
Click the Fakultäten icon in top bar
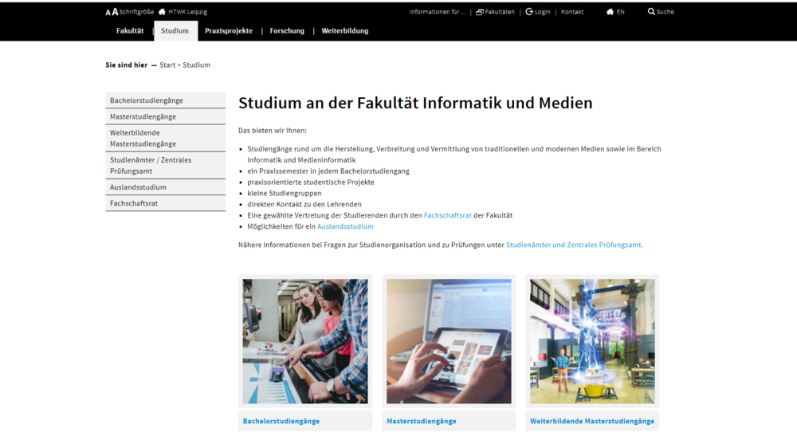(x=480, y=12)
